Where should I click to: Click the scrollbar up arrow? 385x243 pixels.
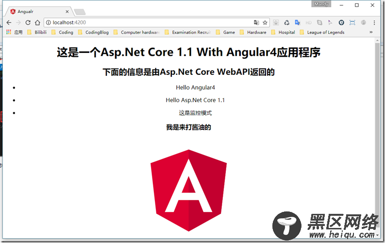[377, 40]
